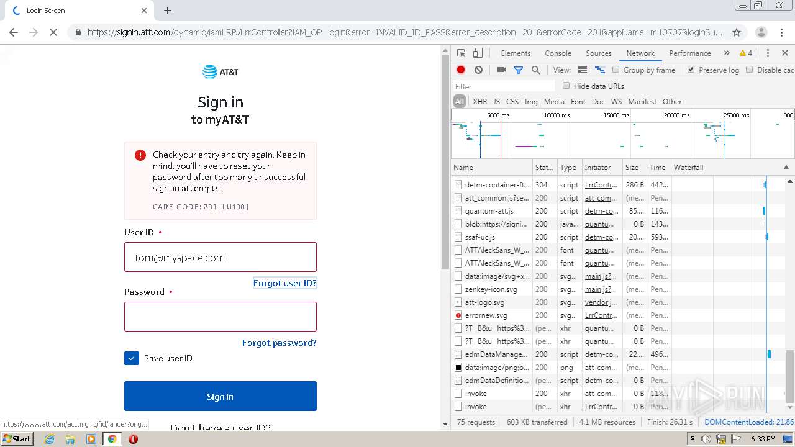Click the User ID input field
Image resolution: width=795 pixels, height=447 pixels.
(220, 257)
